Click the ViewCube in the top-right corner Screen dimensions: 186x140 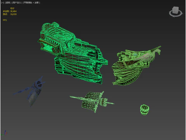176,10
